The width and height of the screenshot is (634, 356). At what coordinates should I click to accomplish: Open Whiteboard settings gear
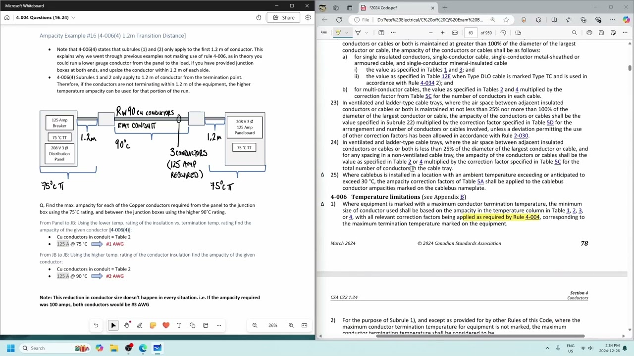tap(308, 18)
